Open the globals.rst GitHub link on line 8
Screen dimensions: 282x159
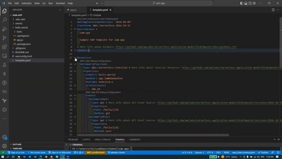click(176, 47)
